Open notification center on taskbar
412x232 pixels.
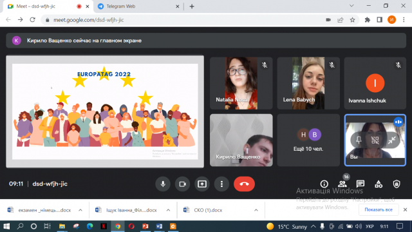pos(400,226)
